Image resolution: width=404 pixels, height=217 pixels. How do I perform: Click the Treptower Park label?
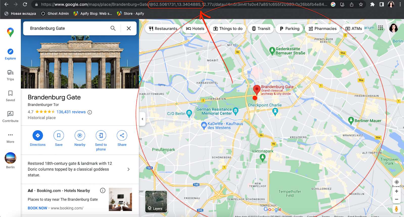[389, 161]
